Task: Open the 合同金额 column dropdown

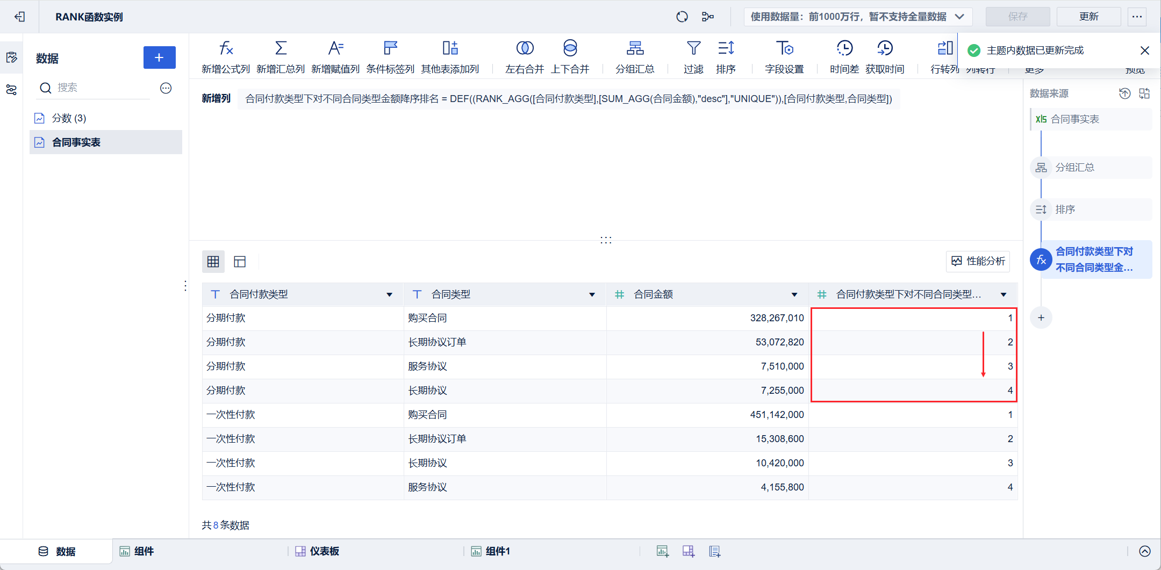Action: (x=794, y=294)
